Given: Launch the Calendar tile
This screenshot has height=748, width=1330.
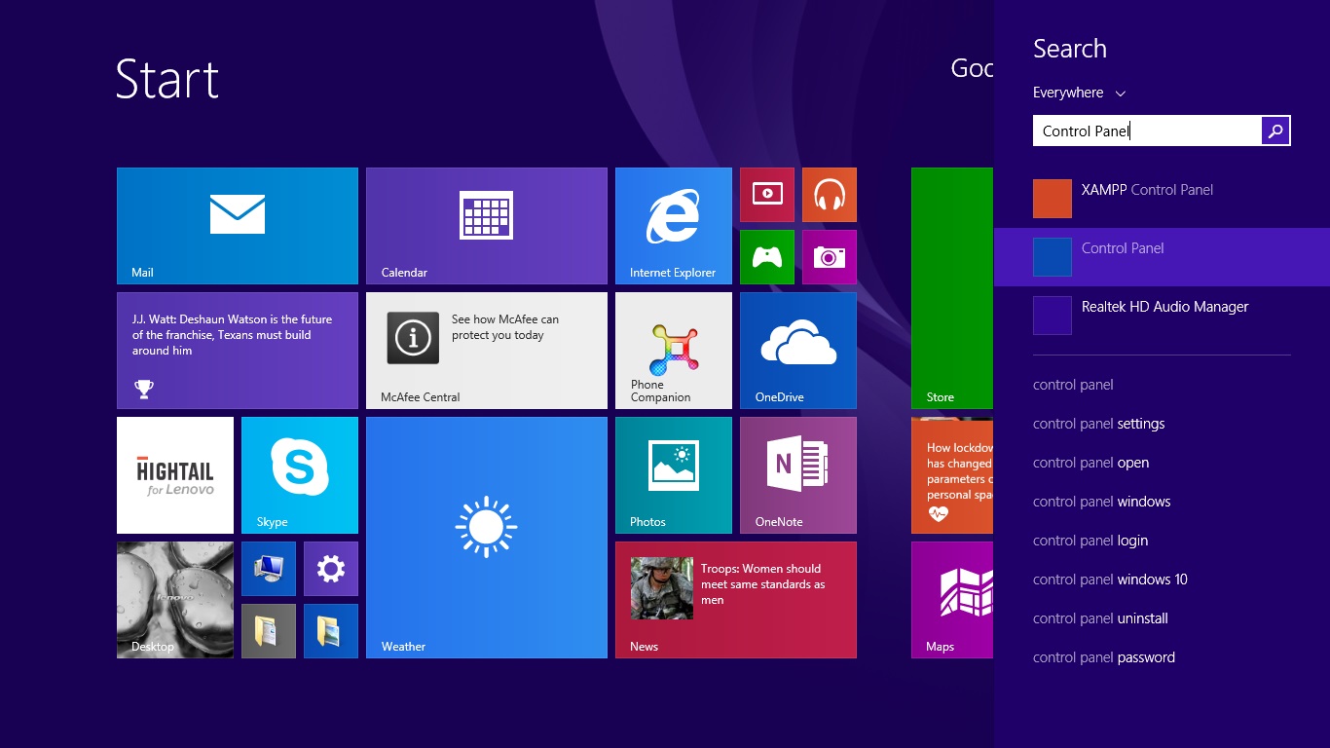Looking at the screenshot, I should click(x=487, y=226).
